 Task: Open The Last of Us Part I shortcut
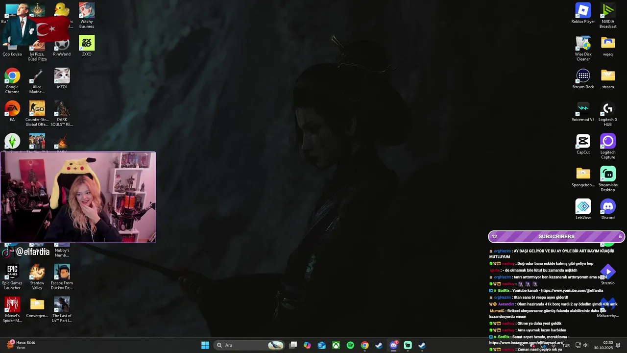(62, 310)
